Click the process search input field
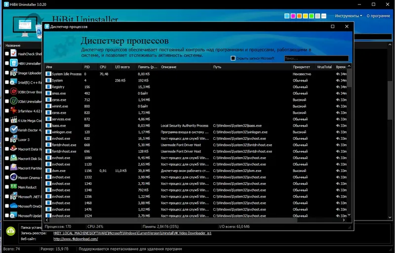The width and height of the screenshot is (395, 253). pyautogui.click(x=316, y=58)
